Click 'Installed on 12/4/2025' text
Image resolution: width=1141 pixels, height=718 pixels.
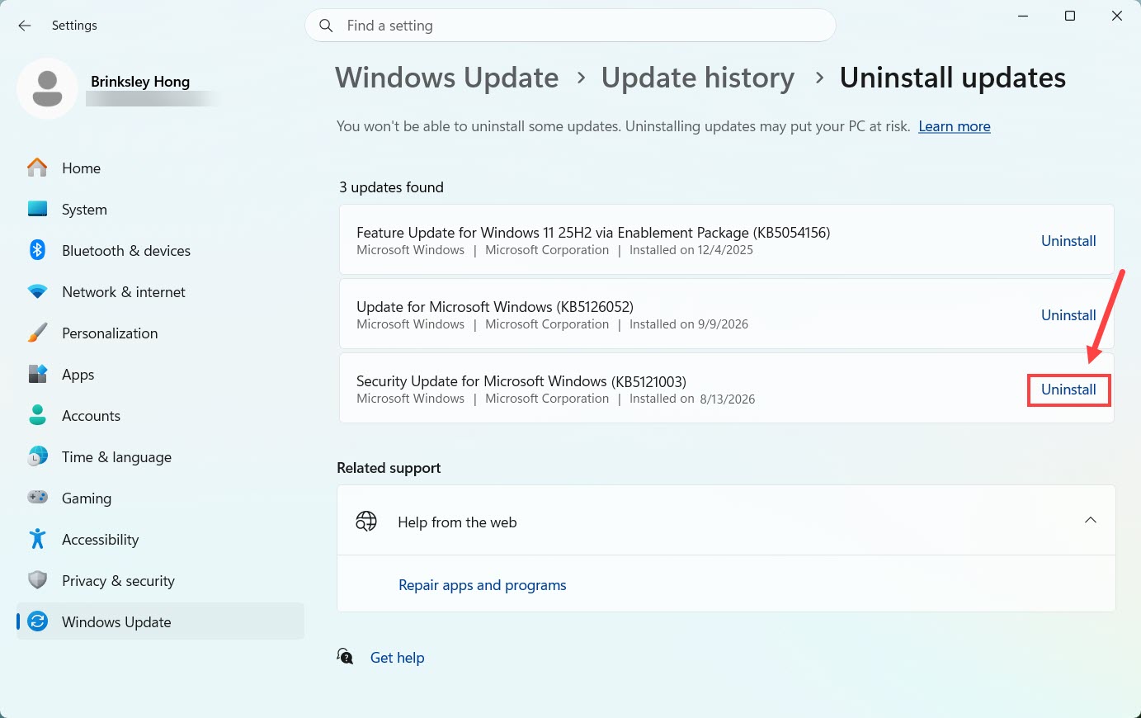click(691, 250)
